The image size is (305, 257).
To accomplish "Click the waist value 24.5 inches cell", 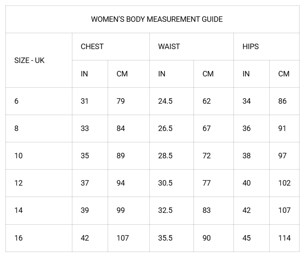I will tap(165, 101).
